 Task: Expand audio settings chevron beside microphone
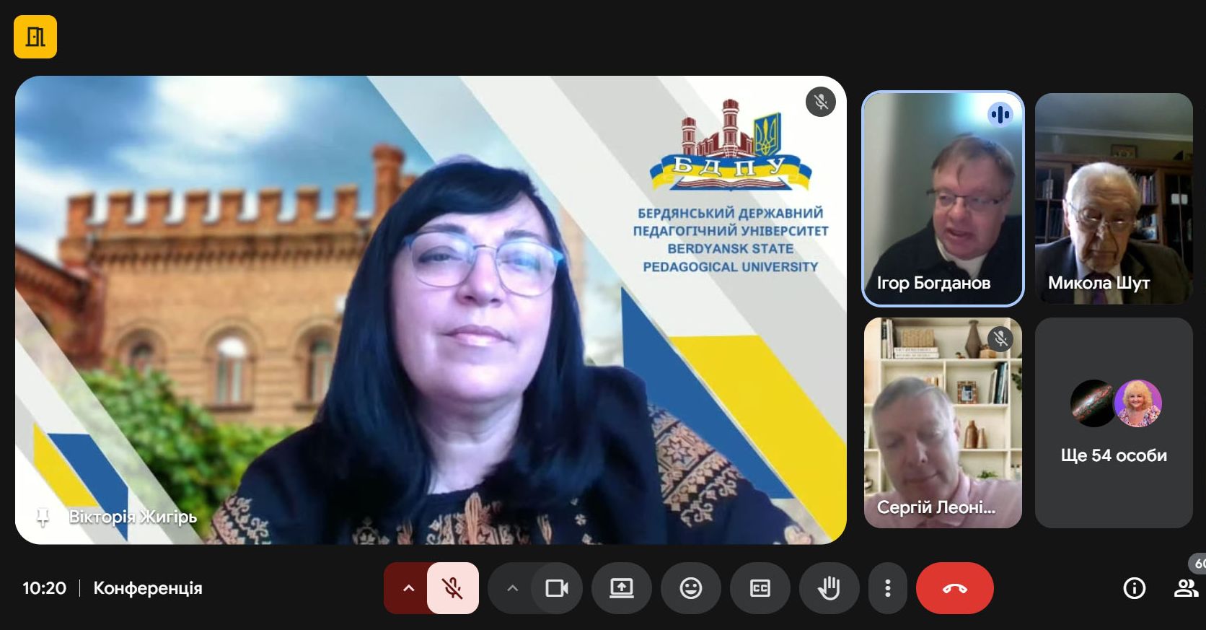pyautogui.click(x=408, y=588)
